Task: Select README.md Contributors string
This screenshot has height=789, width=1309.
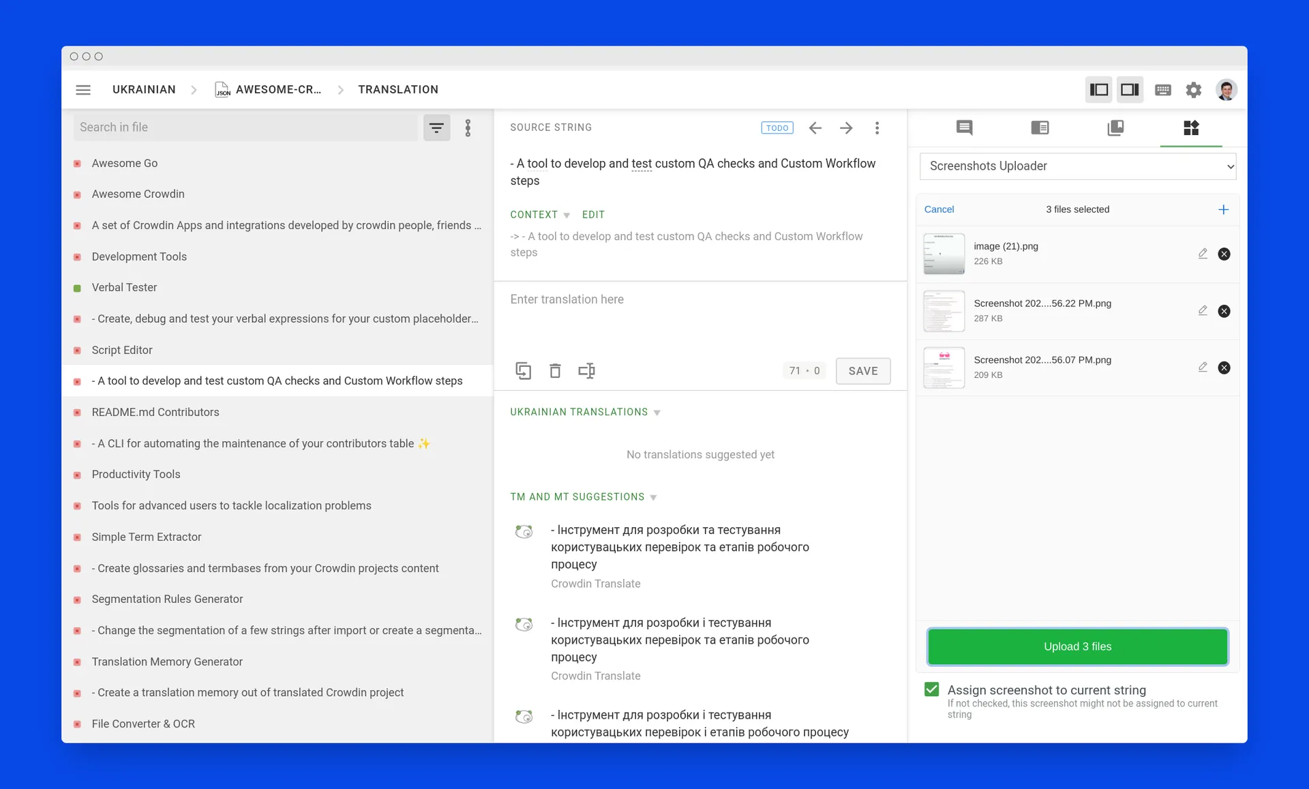Action: click(x=277, y=413)
